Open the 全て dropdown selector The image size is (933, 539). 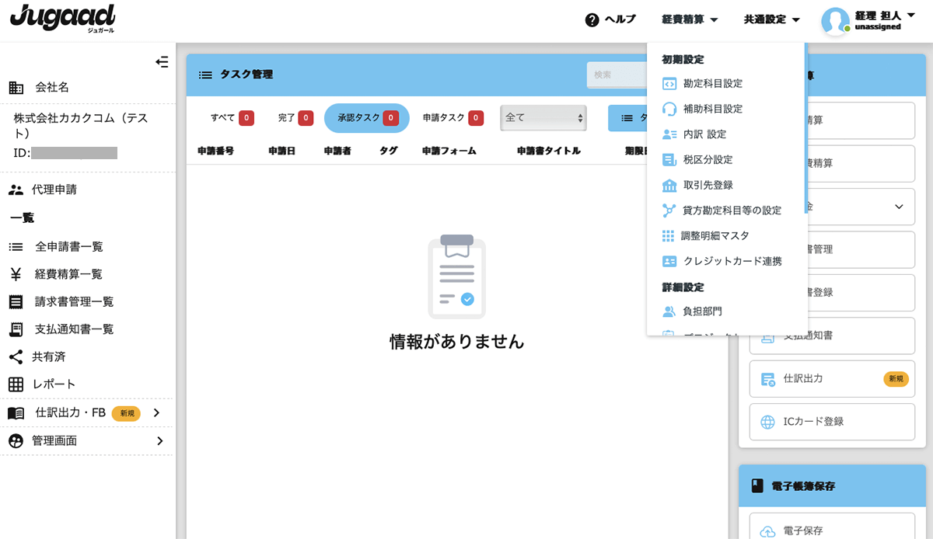pyautogui.click(x=543, y=118)
